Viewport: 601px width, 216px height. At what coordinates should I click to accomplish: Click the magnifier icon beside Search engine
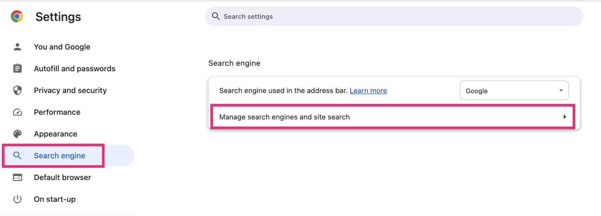17,156
